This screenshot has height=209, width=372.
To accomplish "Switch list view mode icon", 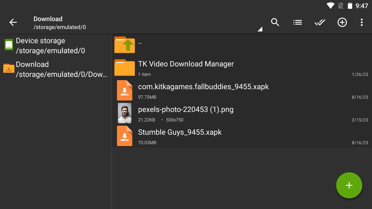I will coord(297,22).
